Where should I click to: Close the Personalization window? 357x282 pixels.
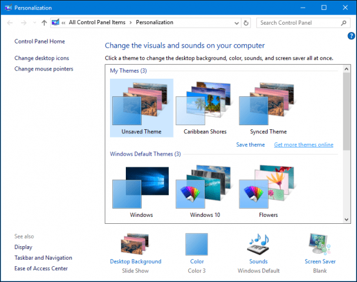345,8
